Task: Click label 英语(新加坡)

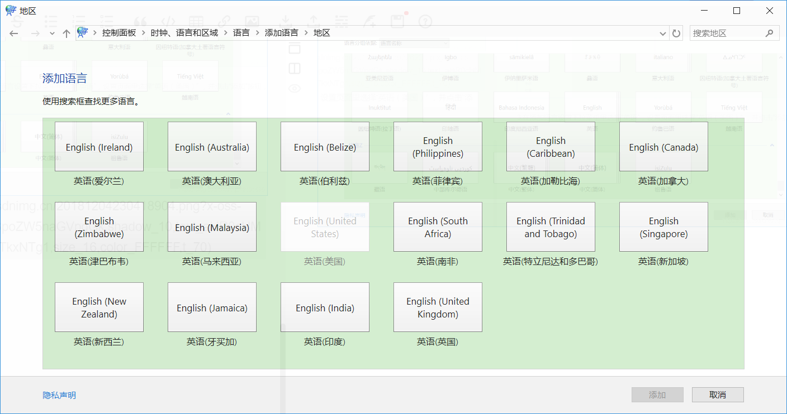Action: pyautogui.click(x=663, y=262)
